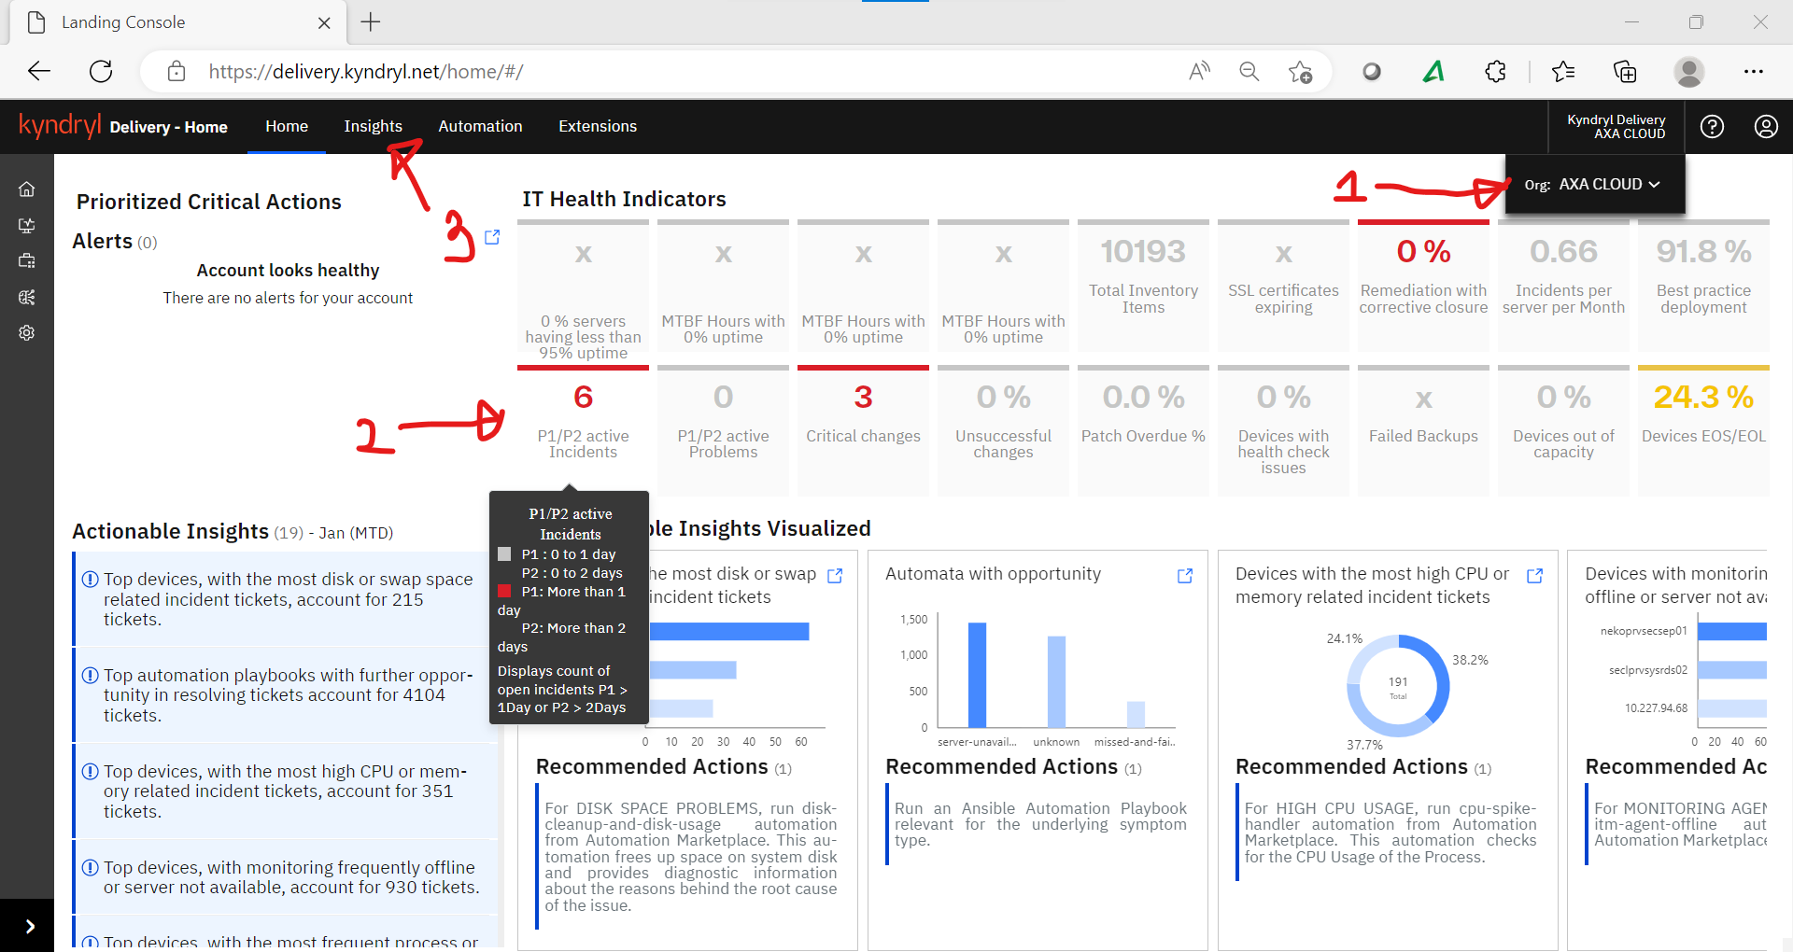Open the Critical changes tile
Image resolution: width=1793 pixels, height=952 pixels.
pyautogui.click(x=863, y=430)
